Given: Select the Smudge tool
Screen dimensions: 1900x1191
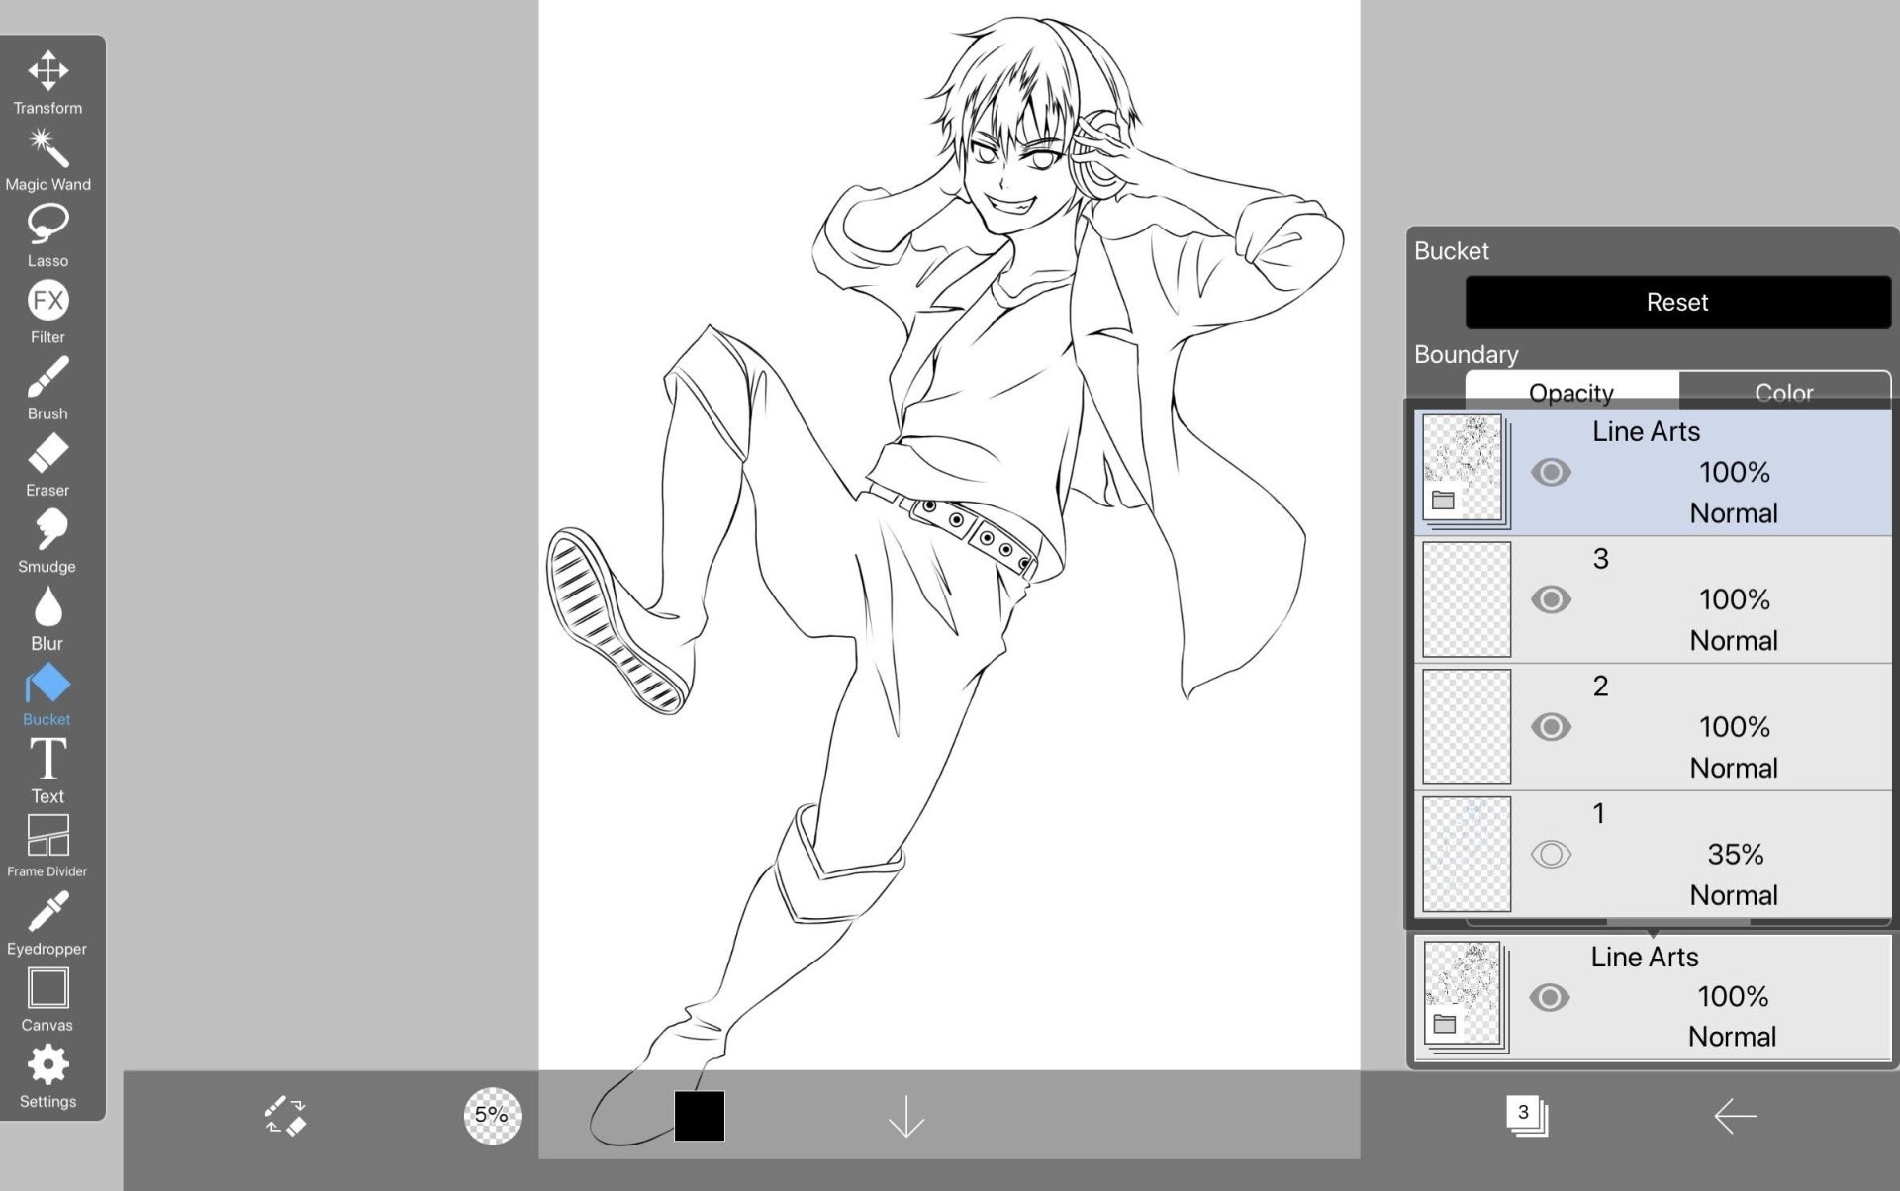Looking at the screenshot, I should 47,541.
